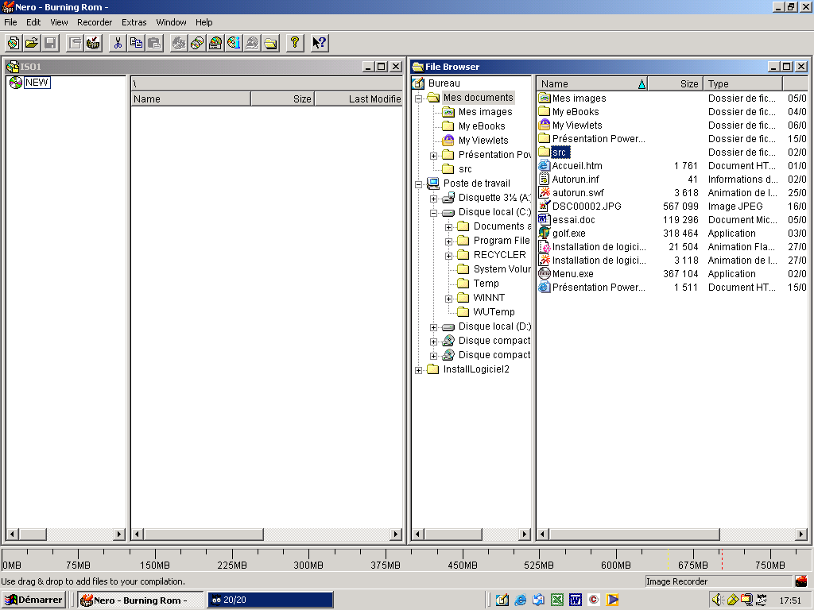Expand the WINNT folder node
Image resolution: width=814 pixels, height=610 pixels.
[x=448, y=299]
